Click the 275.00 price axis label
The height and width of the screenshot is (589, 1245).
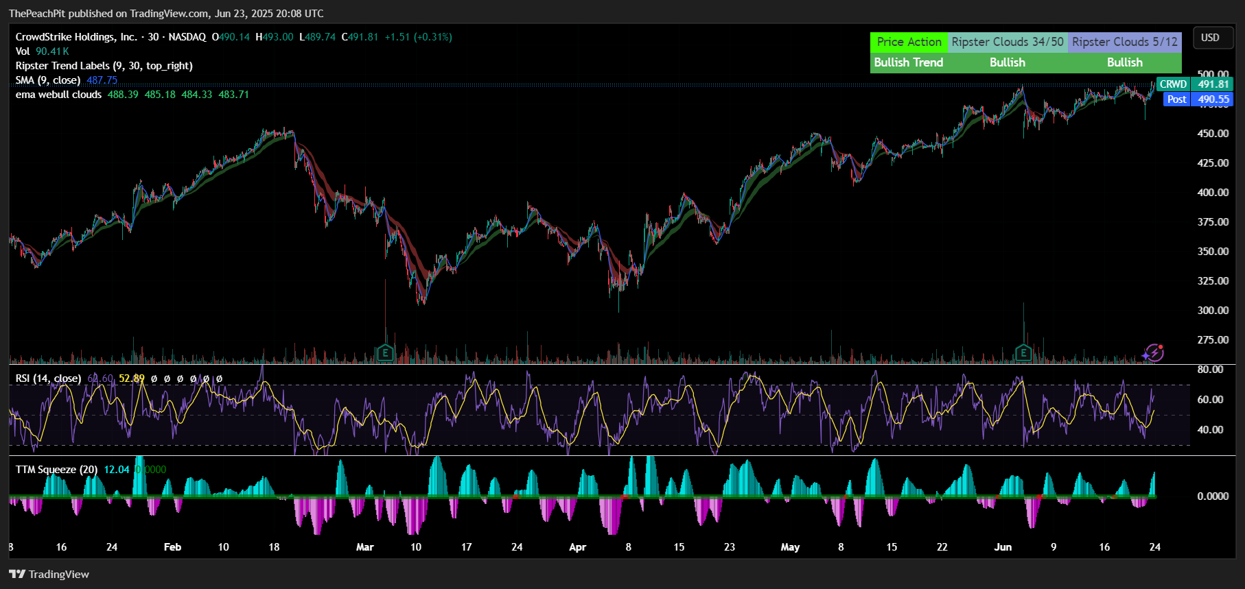[1213, 340]
